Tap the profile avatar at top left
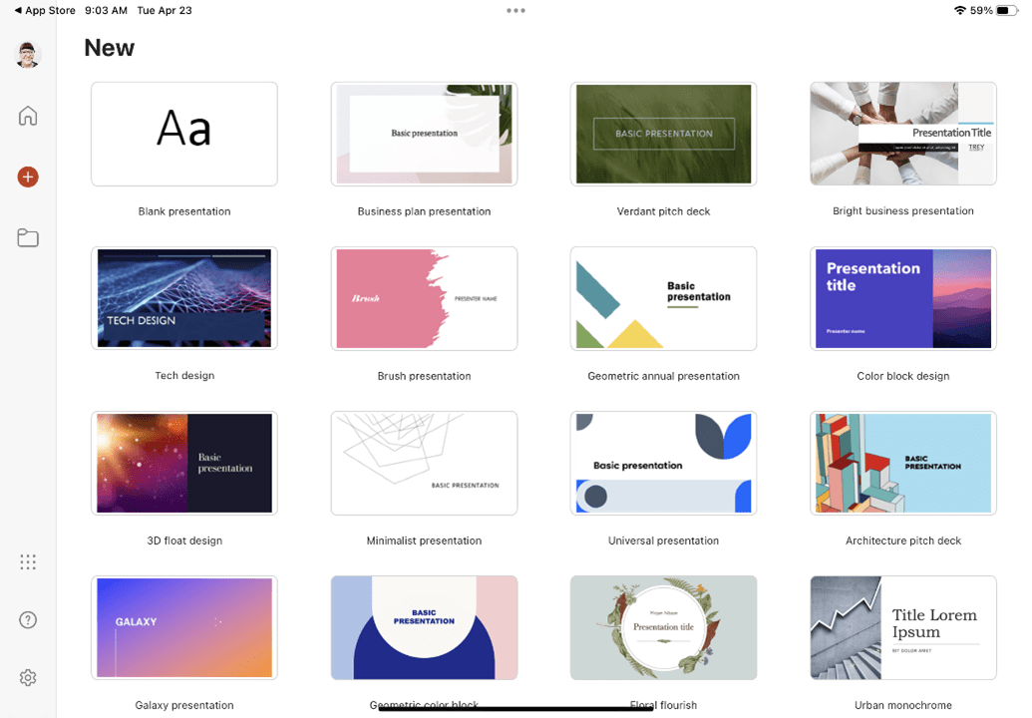Screen dimensions: 1032x718 pyautogui.click(x=27, y=55)
